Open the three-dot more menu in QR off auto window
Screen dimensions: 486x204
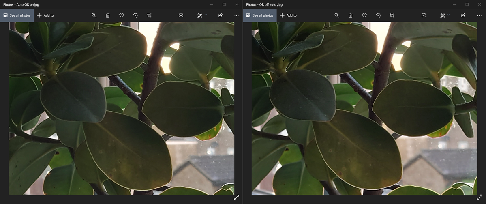pos(479,15)
